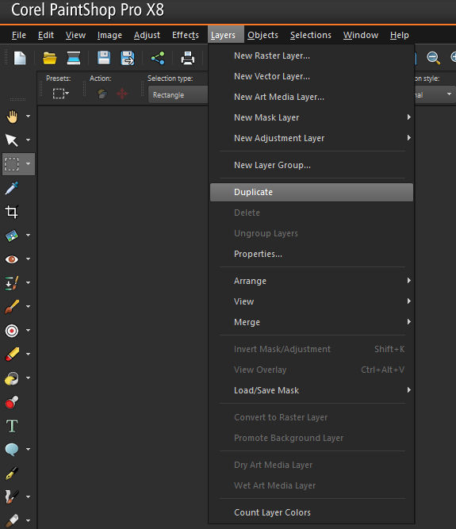Select the Paint Brush tool

point(12,307)
